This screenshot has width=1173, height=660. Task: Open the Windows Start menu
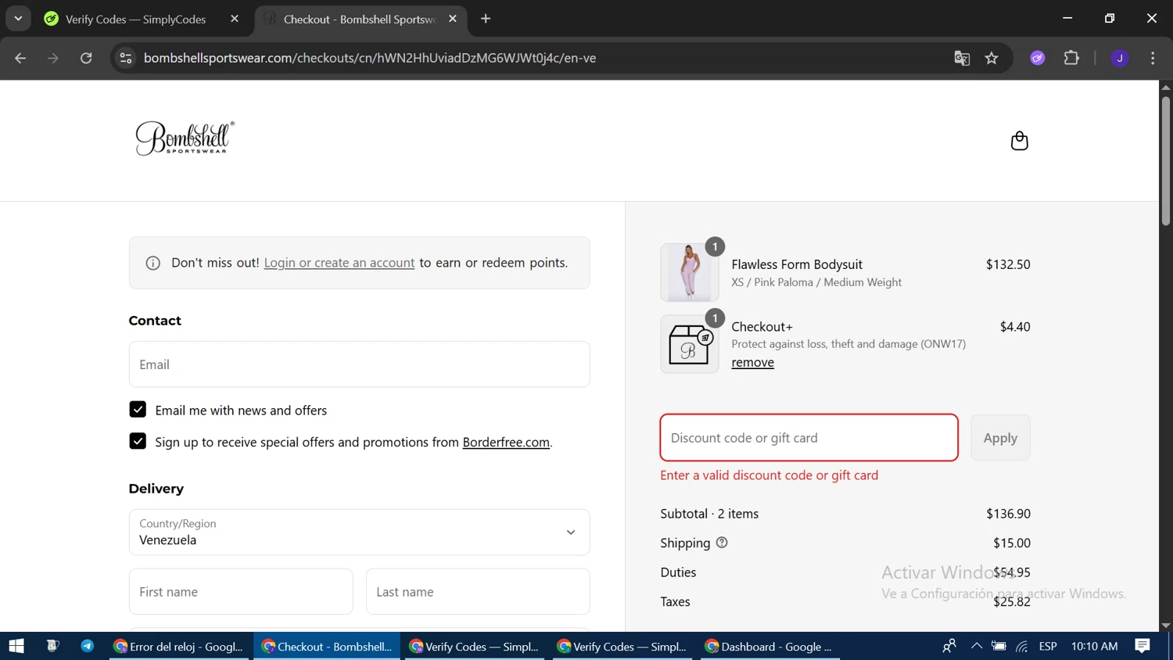point(16,646)
